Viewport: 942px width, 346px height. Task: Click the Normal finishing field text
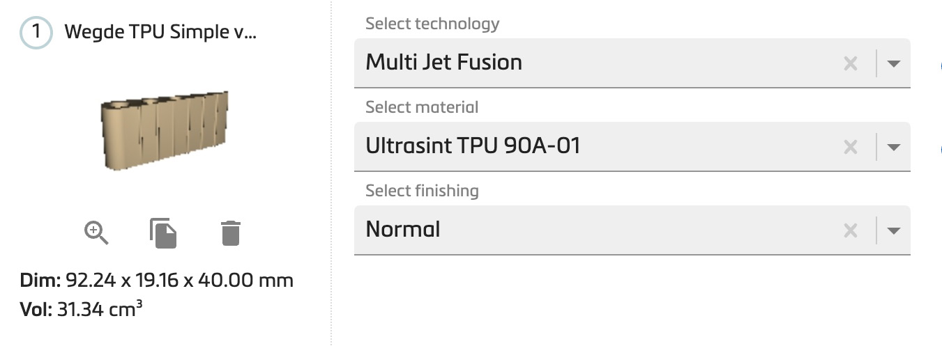403,229
